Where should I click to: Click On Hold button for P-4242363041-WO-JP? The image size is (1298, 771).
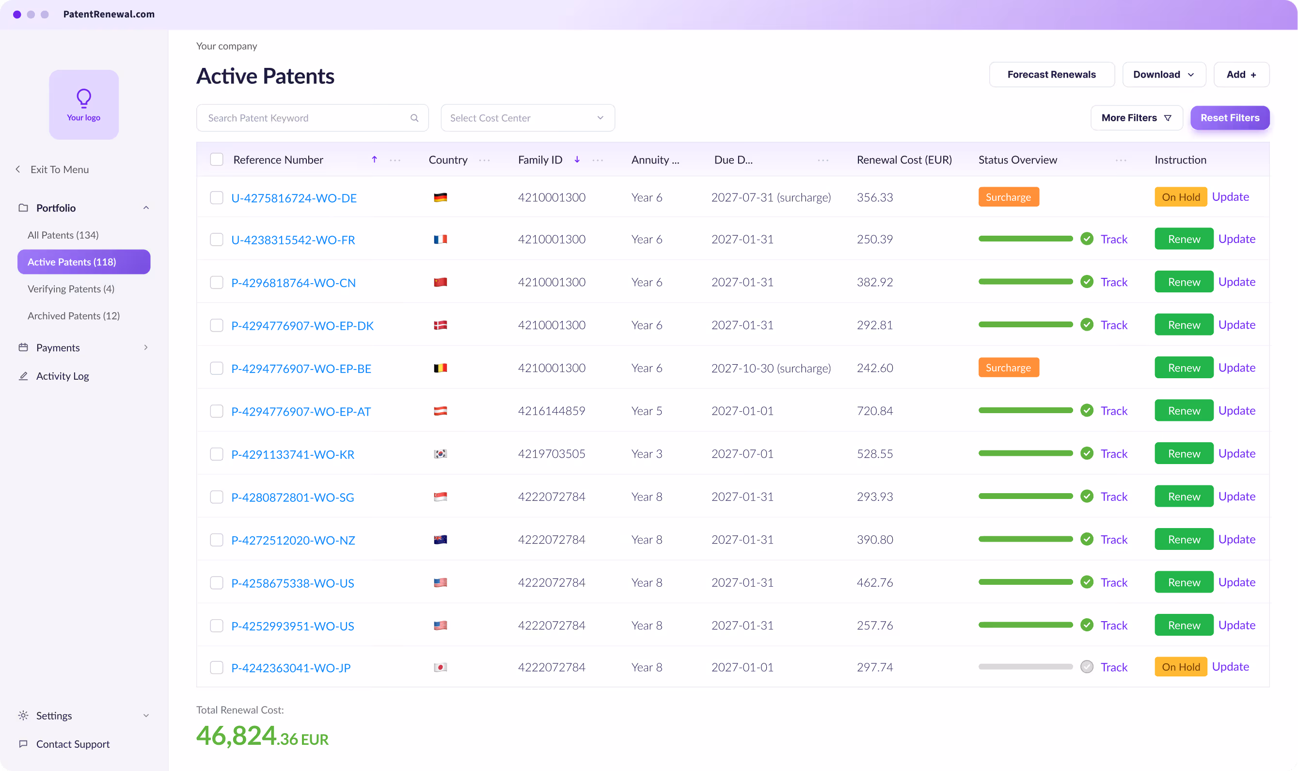(1181, 667)
